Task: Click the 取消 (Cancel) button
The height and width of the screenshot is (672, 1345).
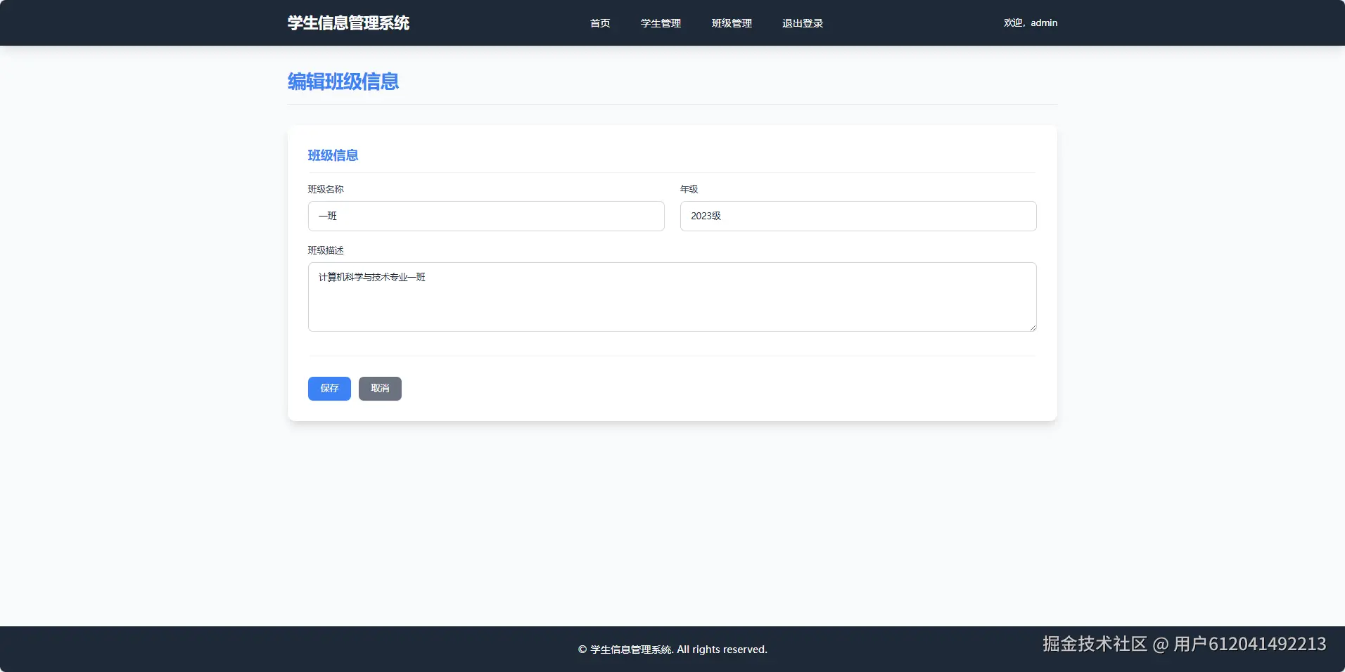Action: coord(380,388)
